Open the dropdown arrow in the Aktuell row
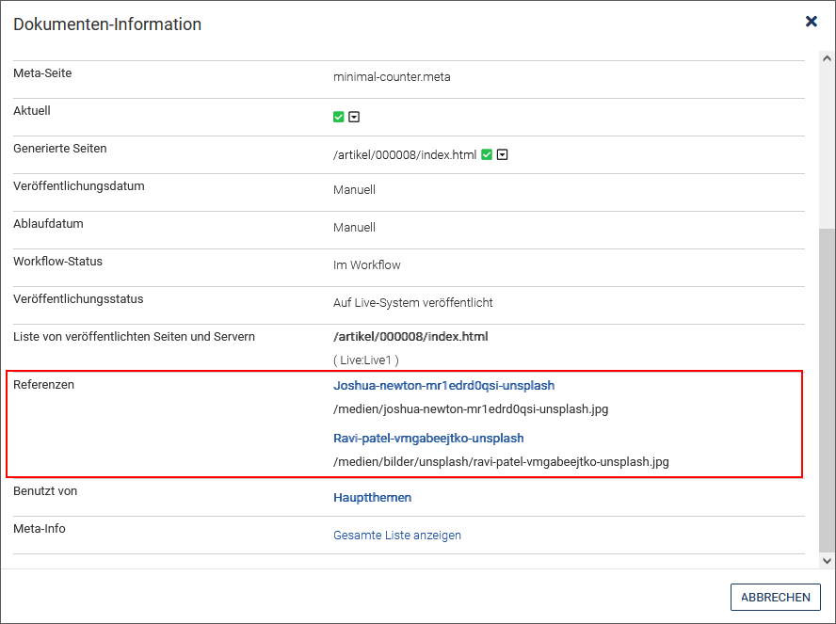The image size is (836, 624). coord(354,117)
